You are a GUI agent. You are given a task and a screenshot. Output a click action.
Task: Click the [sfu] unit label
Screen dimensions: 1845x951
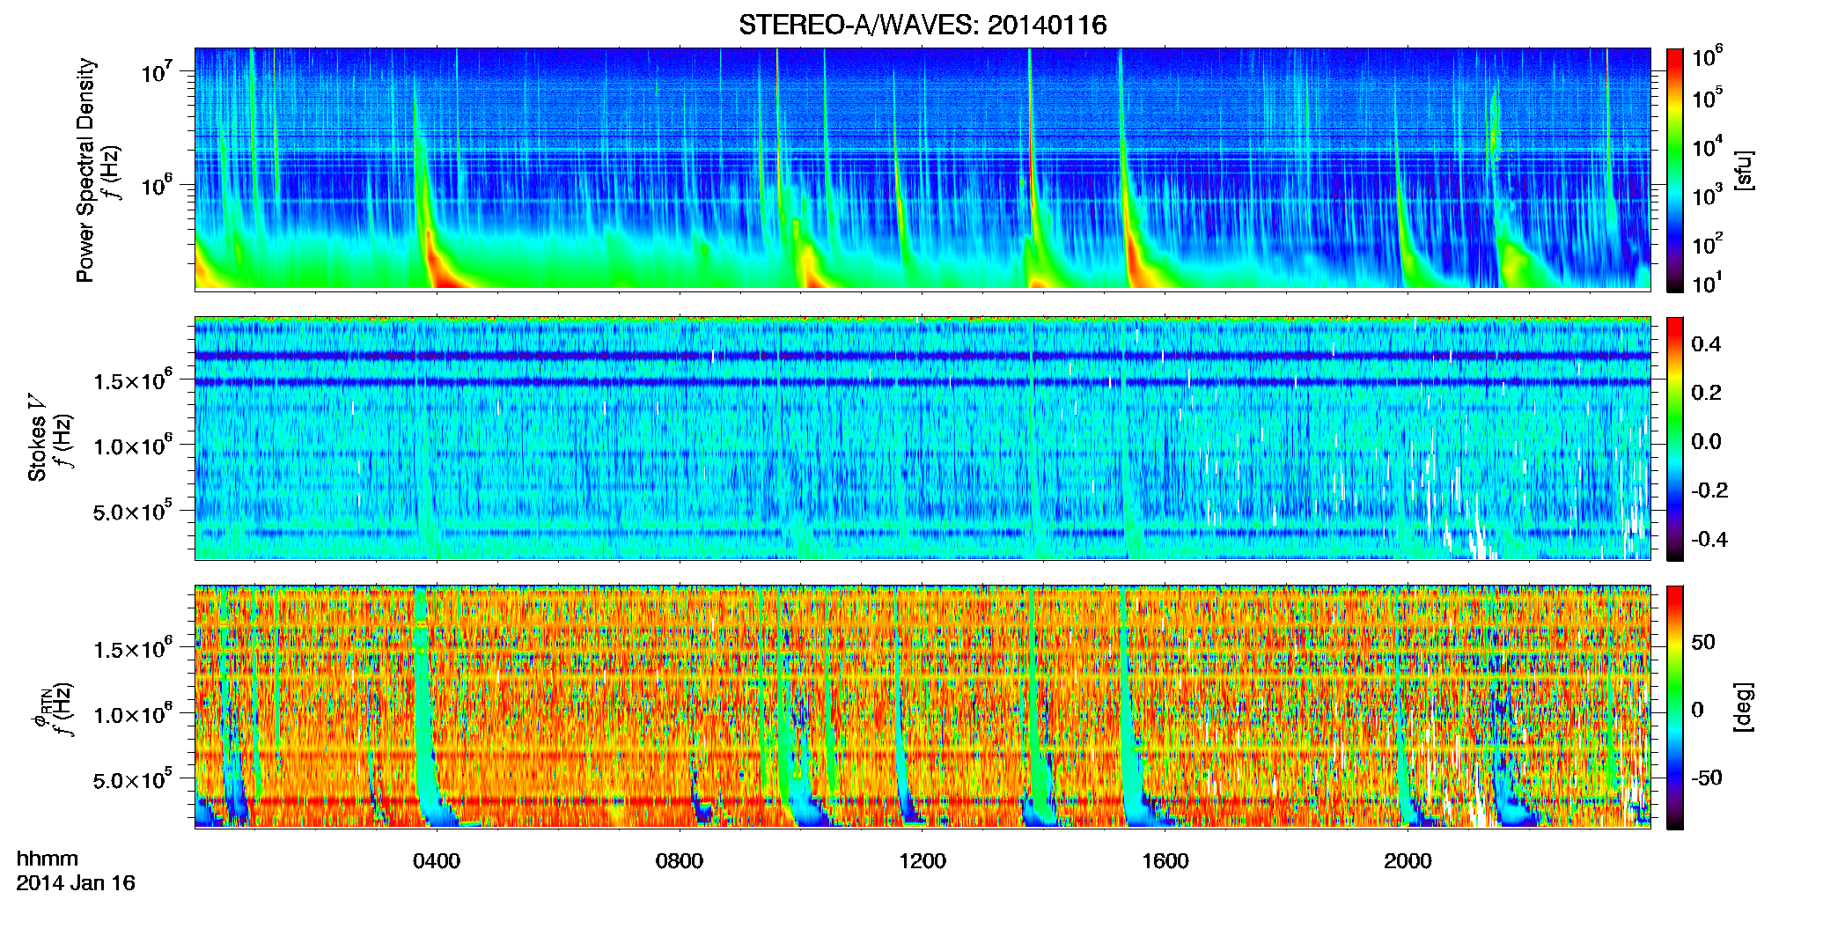(x=1744, y=171)
